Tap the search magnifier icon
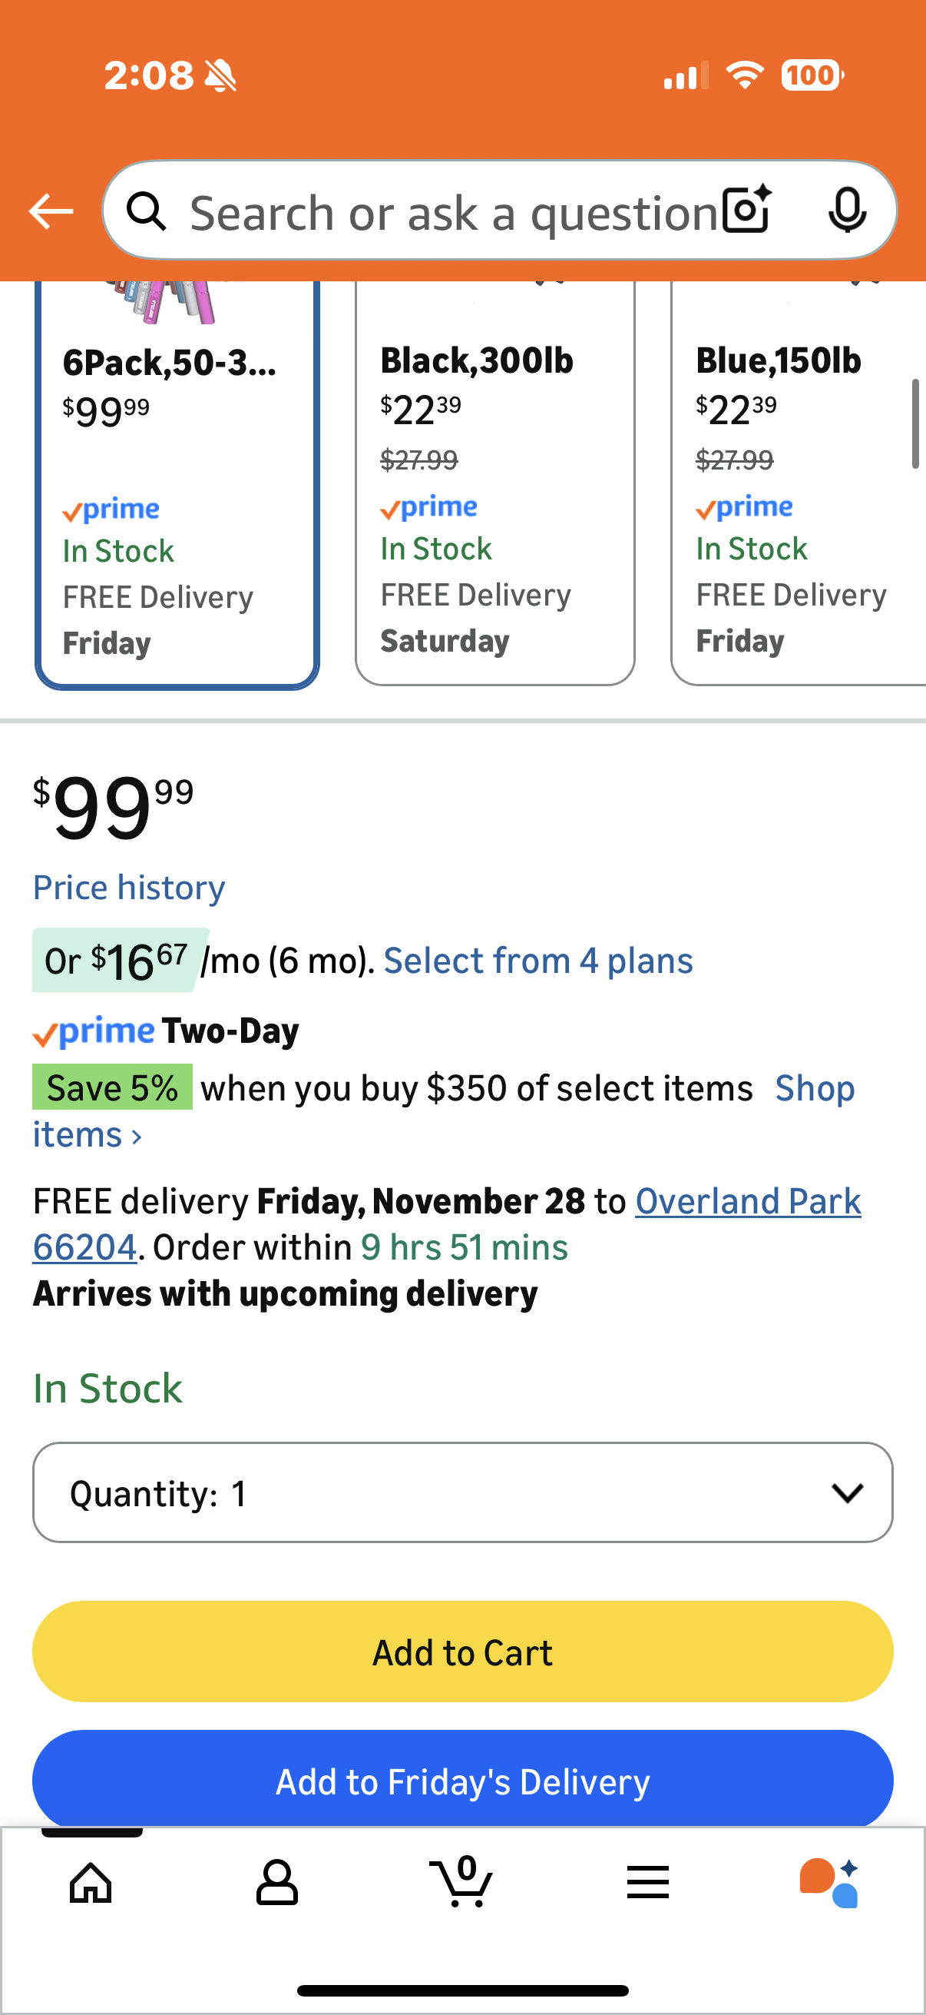The image size is (926, 2015). click(147, 211)
